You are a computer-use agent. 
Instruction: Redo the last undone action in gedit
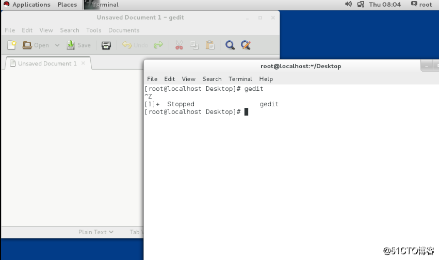point(158,45)
